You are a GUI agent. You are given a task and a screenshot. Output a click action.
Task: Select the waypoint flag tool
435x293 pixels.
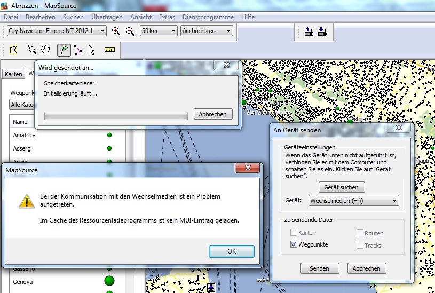tap(64, 50)
